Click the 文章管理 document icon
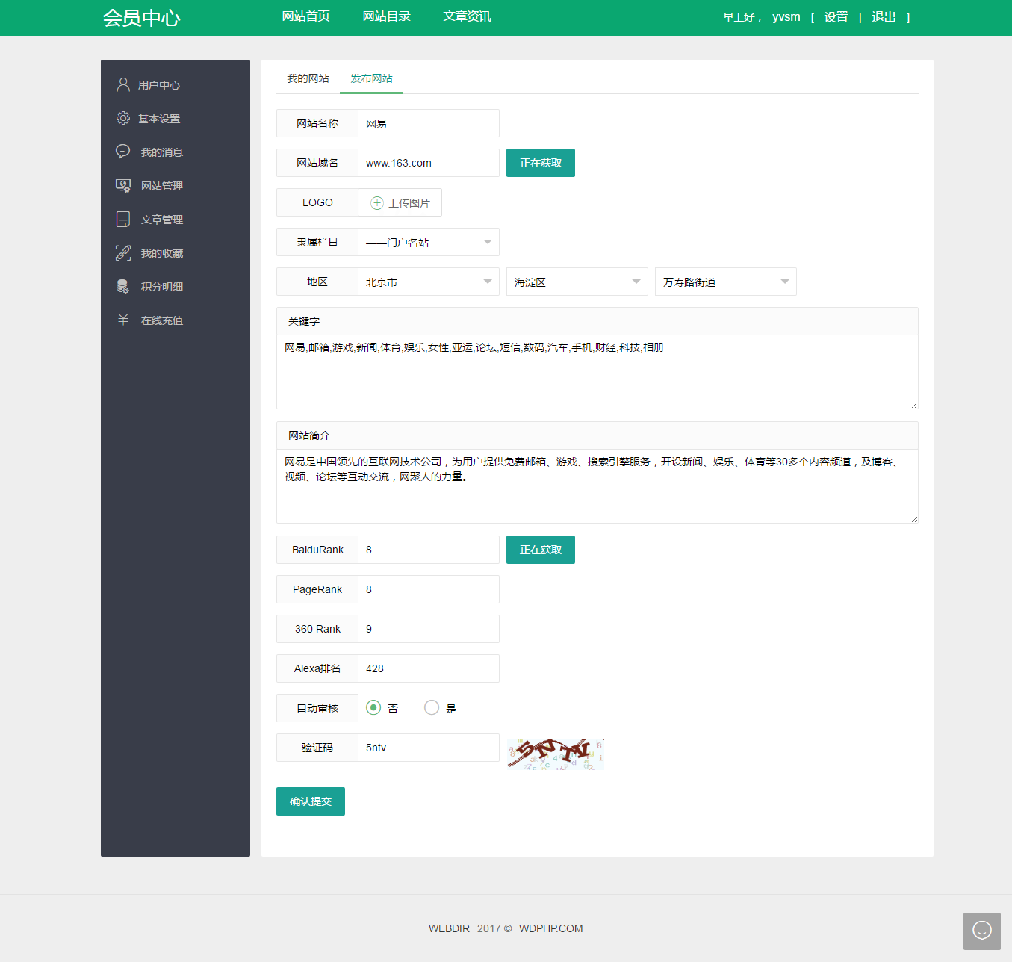1012x962 pixels. (123, 219)
